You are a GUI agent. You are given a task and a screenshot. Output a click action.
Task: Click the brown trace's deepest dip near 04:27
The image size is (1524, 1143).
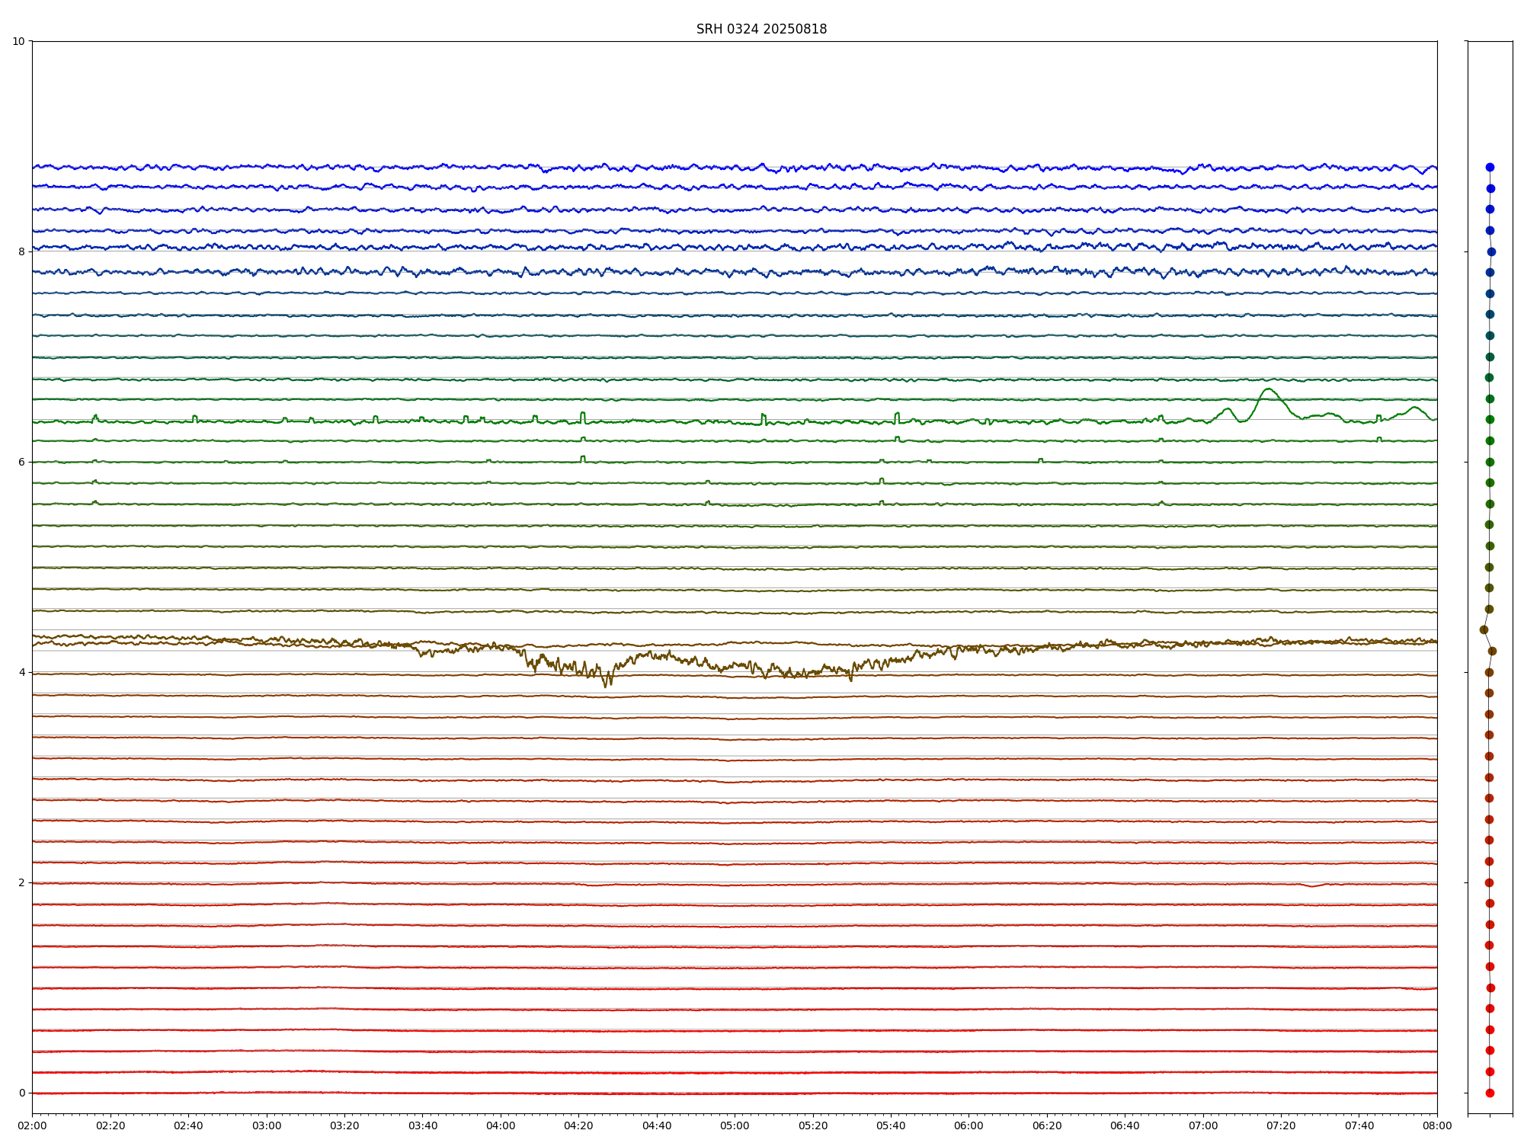(607, 685)
